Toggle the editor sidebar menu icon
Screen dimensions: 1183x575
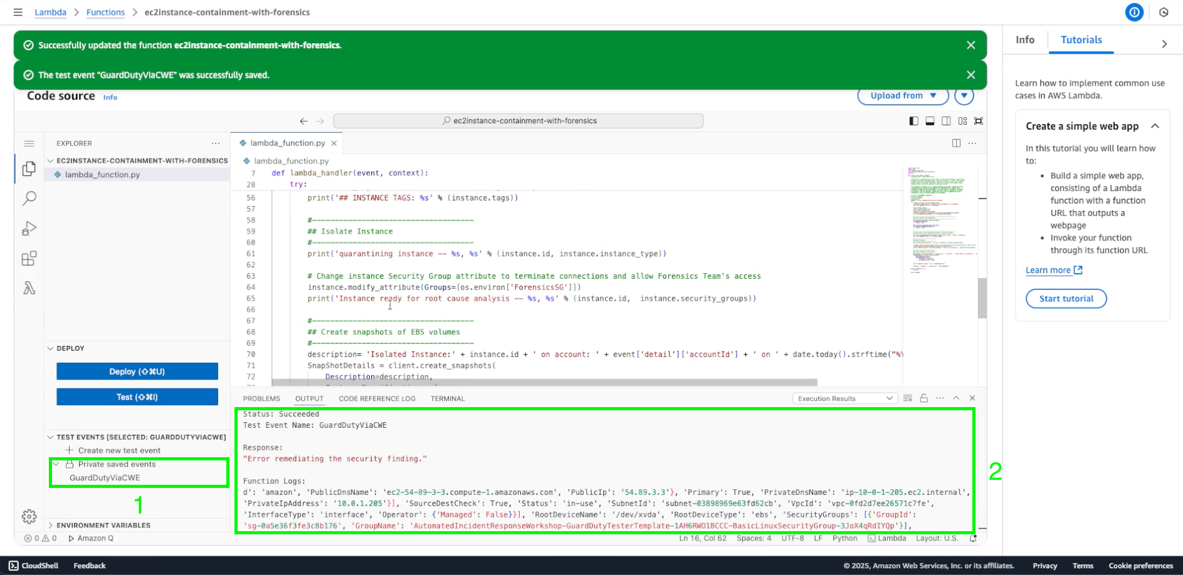pos(29,143)
